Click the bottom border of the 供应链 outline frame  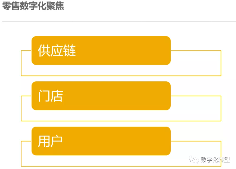(119, 76)
